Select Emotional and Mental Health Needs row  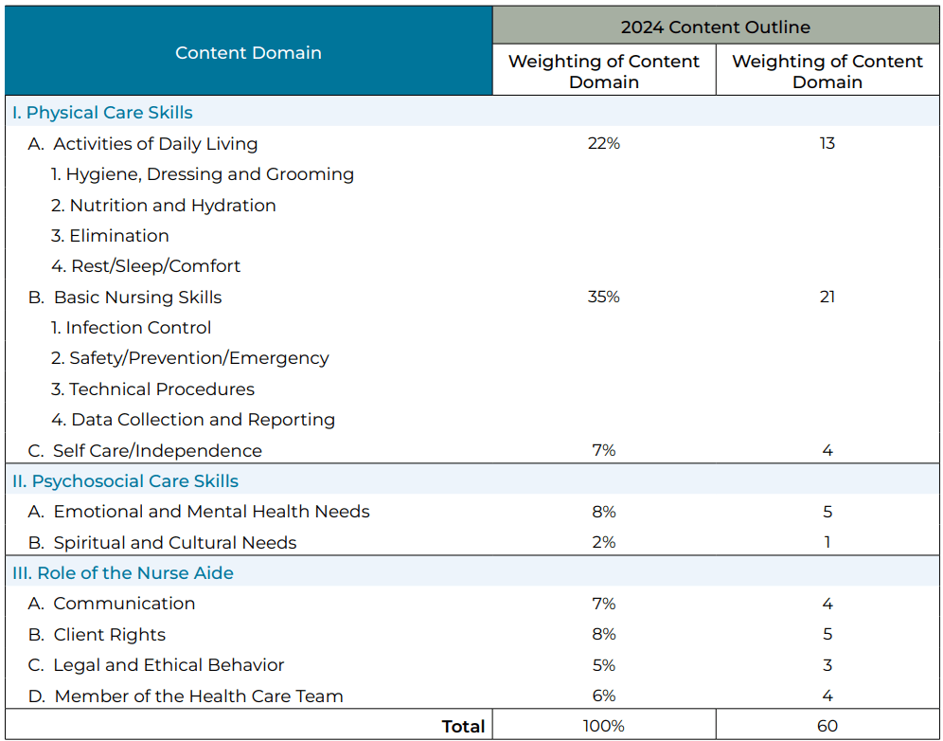211,512
